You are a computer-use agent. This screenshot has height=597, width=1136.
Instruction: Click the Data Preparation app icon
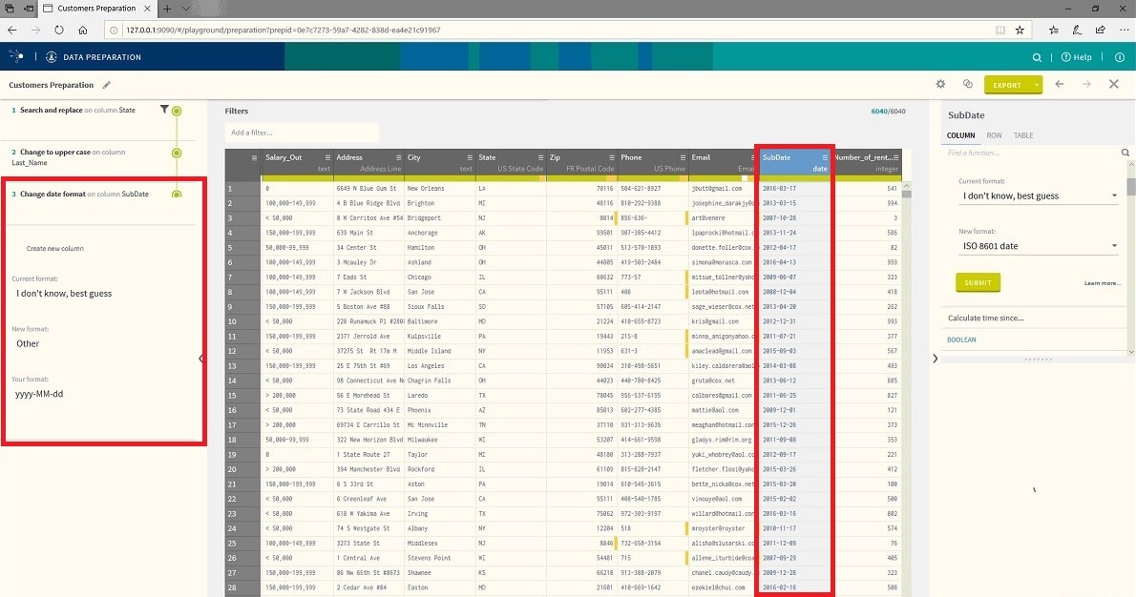pos(52,57)
